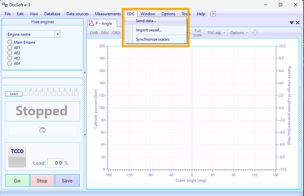Image resolution: width=304 pixels, height=196 pixels.
Task: Open the Options dropdown in the toolbar
Action: (239, 33)
